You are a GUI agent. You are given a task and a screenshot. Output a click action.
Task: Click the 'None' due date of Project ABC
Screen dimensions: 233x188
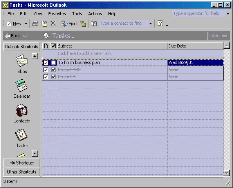173,69
